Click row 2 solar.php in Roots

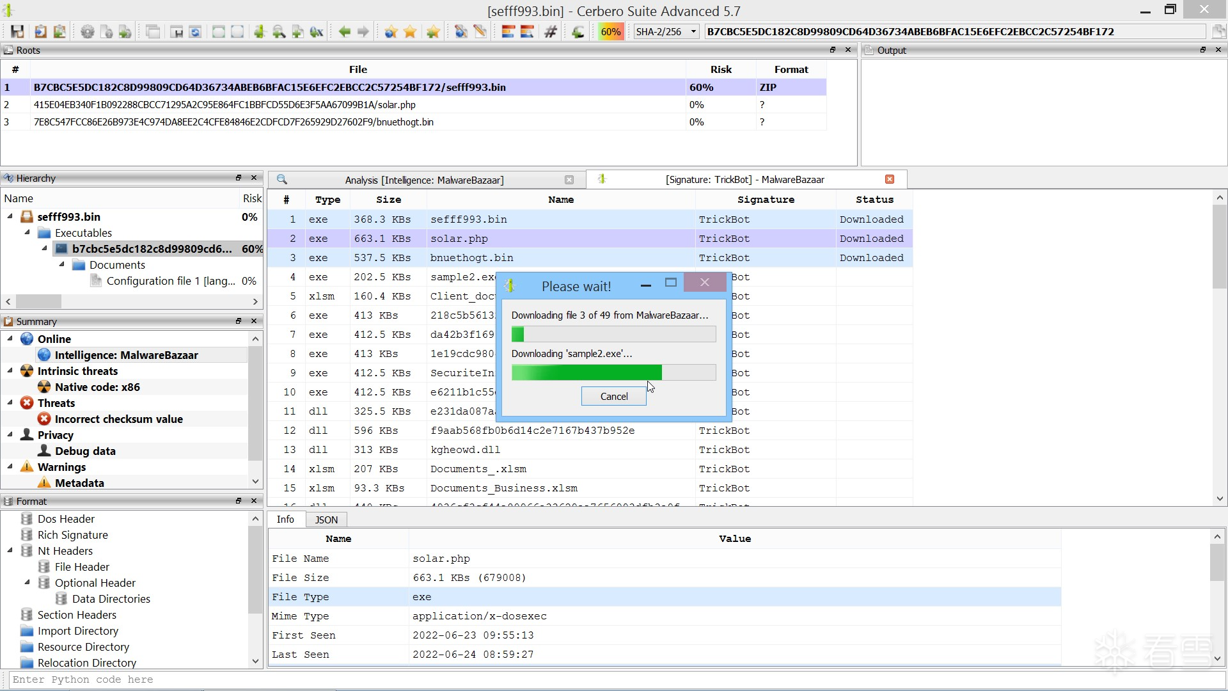[224, 105]
